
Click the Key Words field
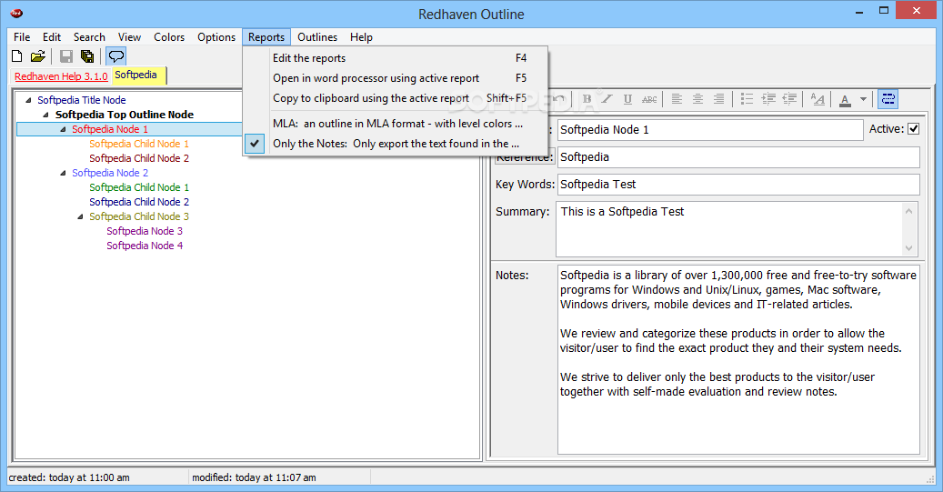click(x=738, y=185)
